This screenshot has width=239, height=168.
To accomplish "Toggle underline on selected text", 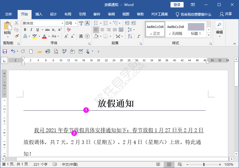I will click(x=38, y=30).
